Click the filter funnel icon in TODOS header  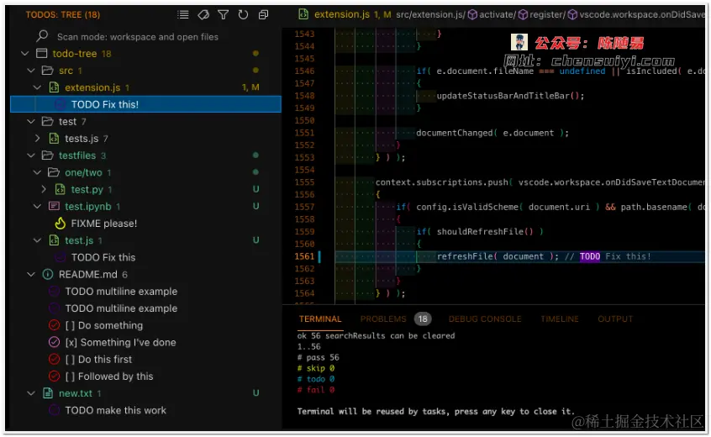point(223,15)
